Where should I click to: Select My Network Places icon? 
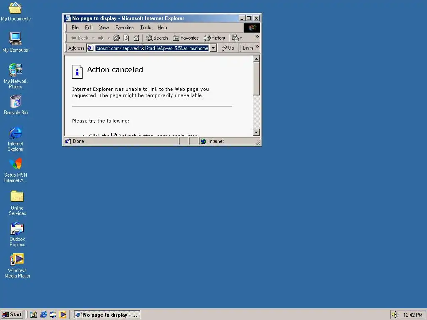pos(15,76)
